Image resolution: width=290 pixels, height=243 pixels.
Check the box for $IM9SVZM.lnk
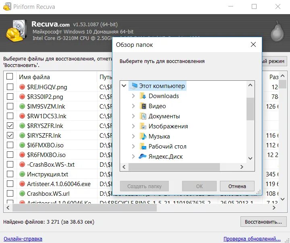10,106
